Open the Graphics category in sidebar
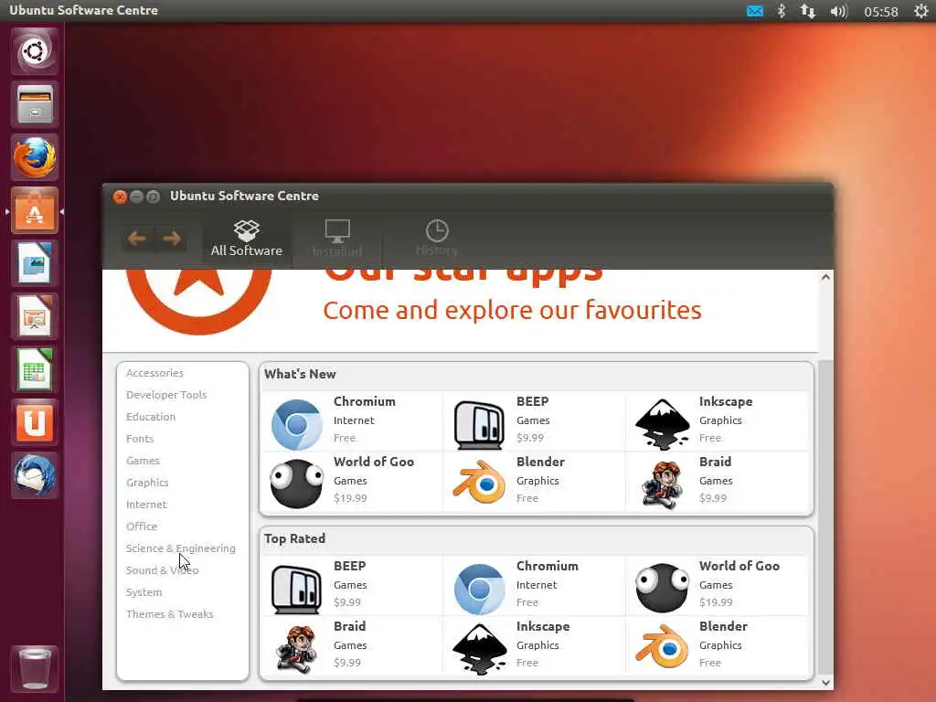This screenshot has height=702, width=936. [x=147, y=483]
